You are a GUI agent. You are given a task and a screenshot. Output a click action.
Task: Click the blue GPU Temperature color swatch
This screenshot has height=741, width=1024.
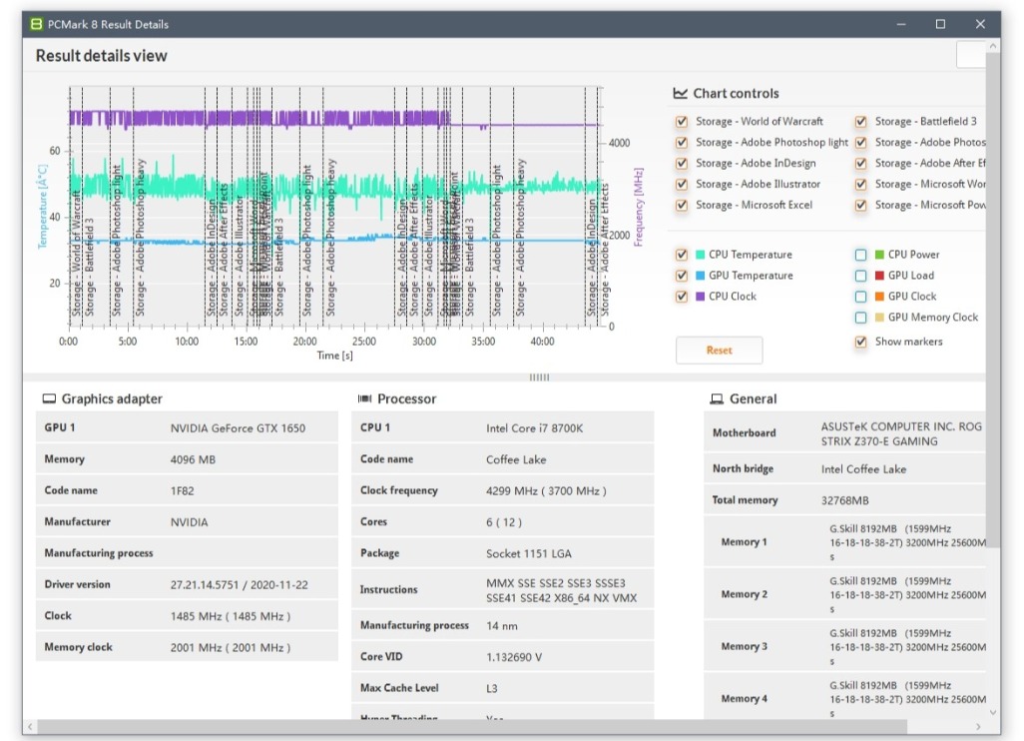701,276
